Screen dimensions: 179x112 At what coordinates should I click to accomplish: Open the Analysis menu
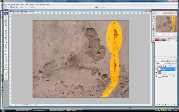32,4
